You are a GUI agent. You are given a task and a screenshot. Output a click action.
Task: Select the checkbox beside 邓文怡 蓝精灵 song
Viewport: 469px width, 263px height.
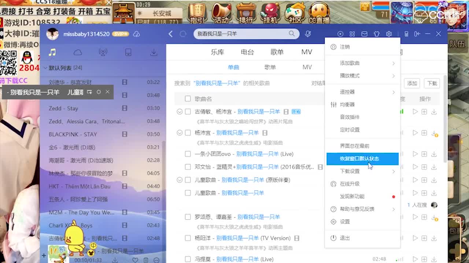click(188, 167)
